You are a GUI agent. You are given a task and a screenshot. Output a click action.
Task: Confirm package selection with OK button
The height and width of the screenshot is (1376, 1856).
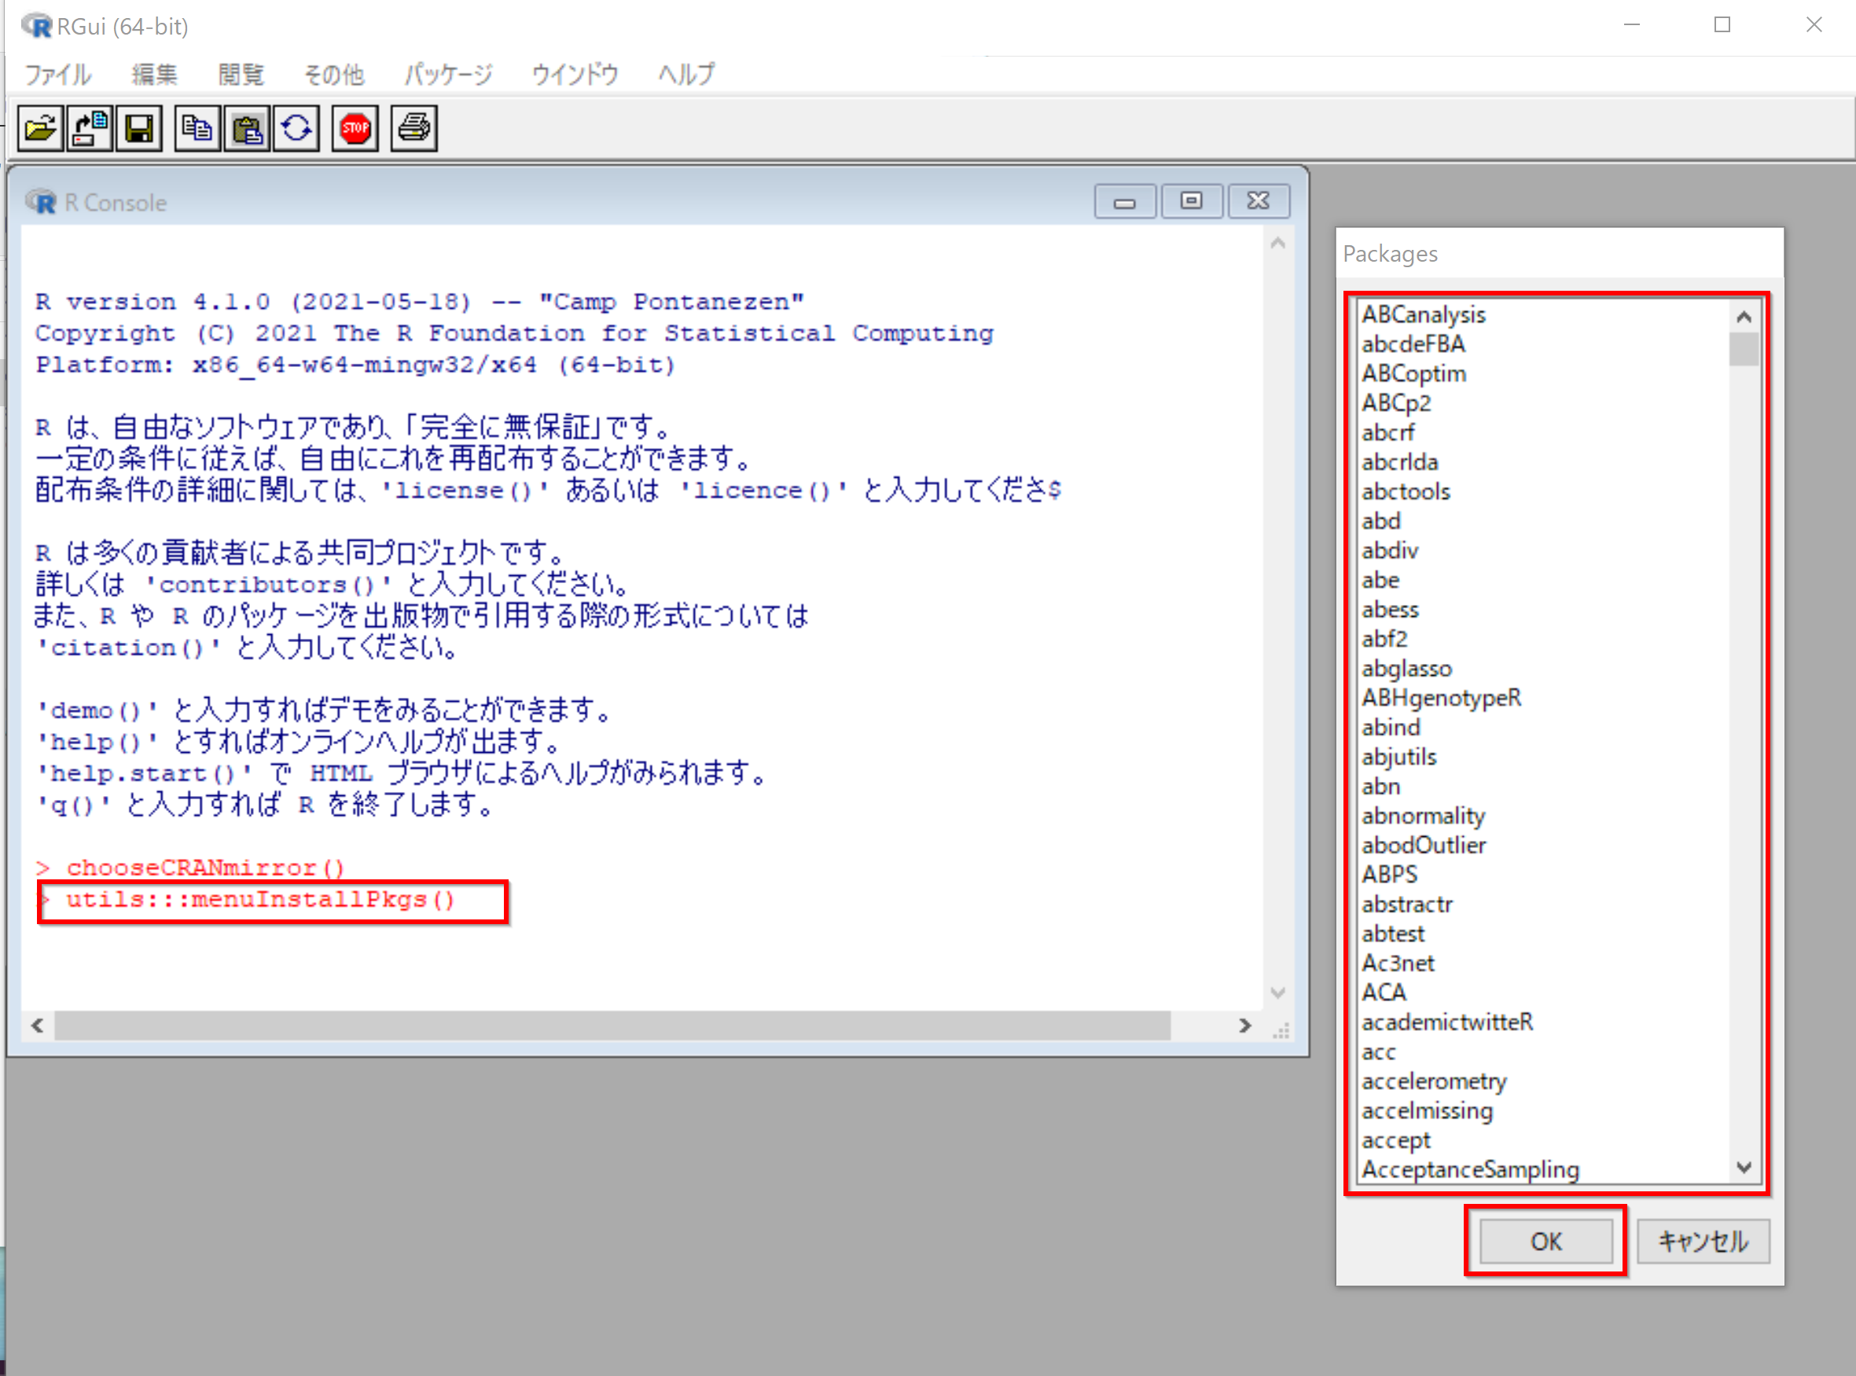click(1545, 1241)
